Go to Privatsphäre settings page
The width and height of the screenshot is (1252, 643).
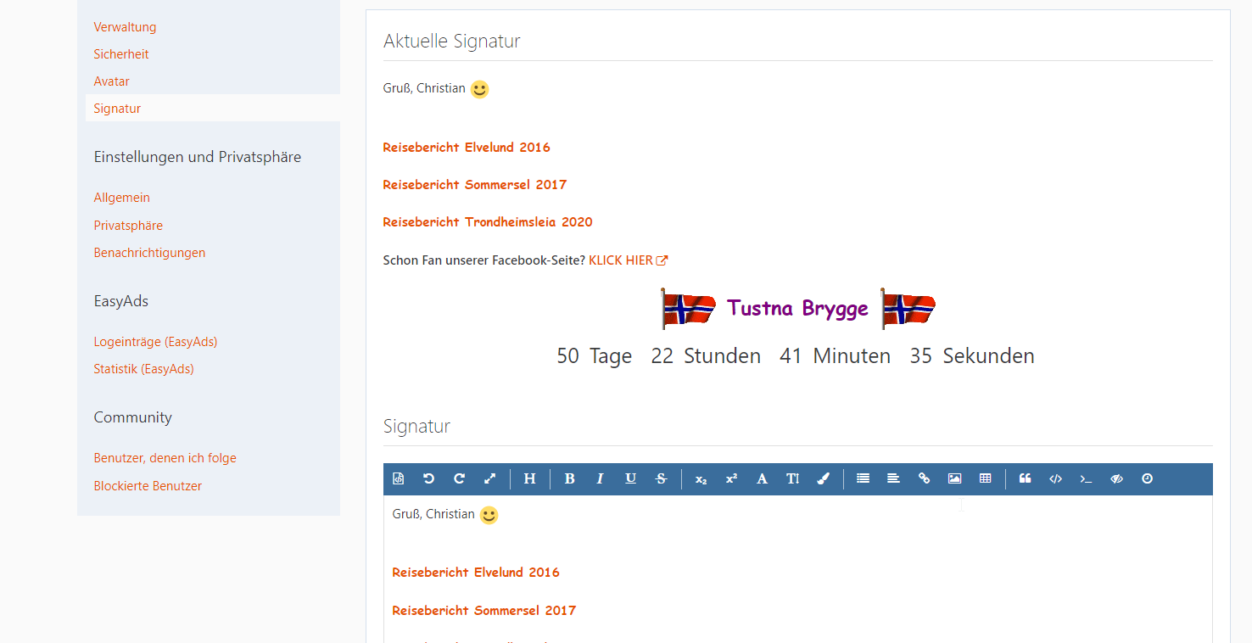[128, 226]
